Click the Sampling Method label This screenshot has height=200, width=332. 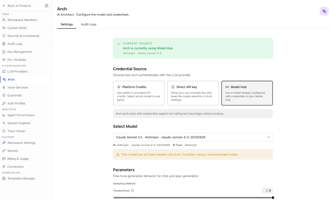[x=124, y=184]
